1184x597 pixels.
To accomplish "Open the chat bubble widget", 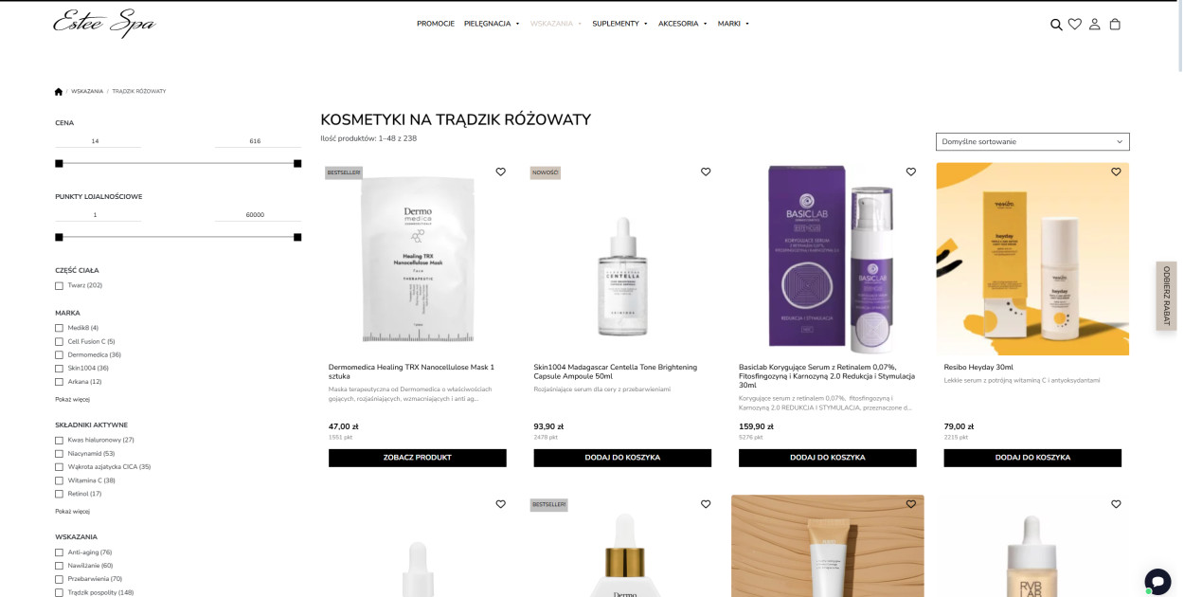I will [x=1157, y=581].
